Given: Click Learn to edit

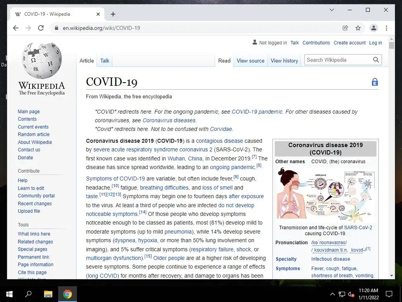Looking at the screenshot, I should pos(31,188).
